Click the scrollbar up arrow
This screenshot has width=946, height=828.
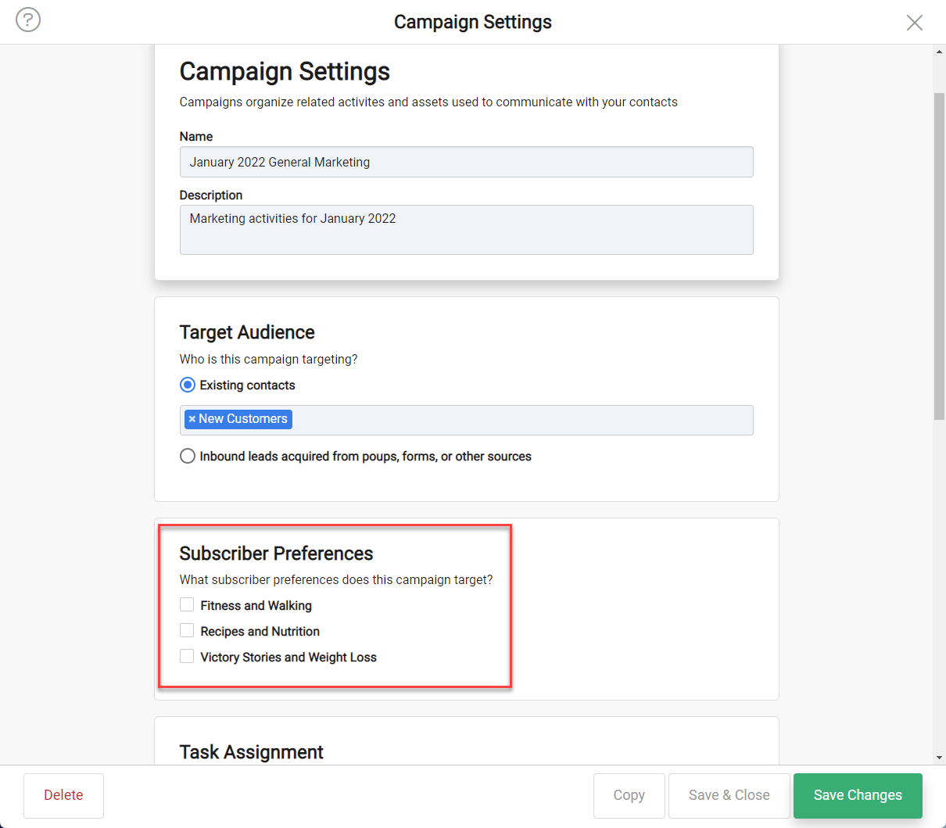[x=939, y=52]
